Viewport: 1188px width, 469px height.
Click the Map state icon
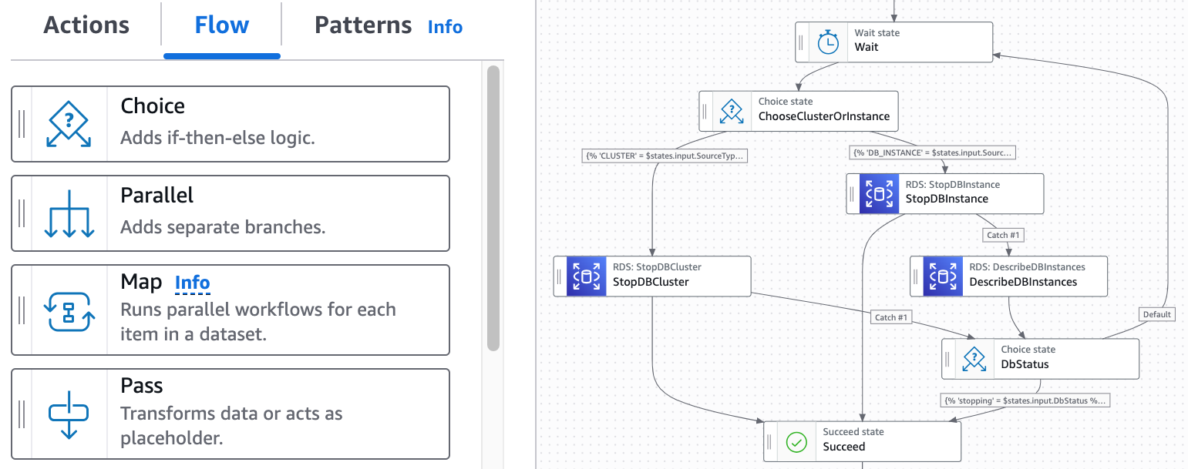[69, 310]
